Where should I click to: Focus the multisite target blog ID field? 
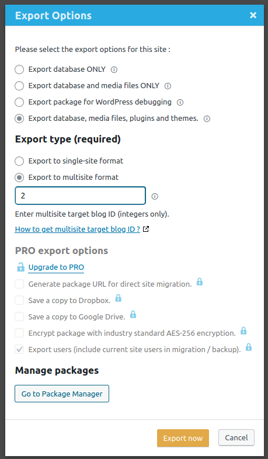80,196
